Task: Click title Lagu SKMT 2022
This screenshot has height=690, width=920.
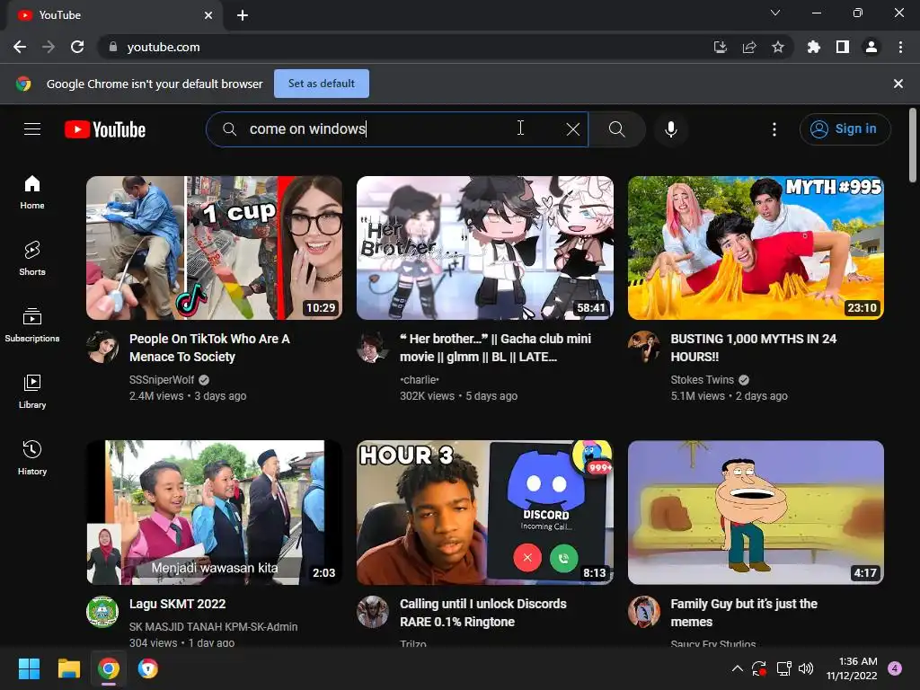Action: 177,604
